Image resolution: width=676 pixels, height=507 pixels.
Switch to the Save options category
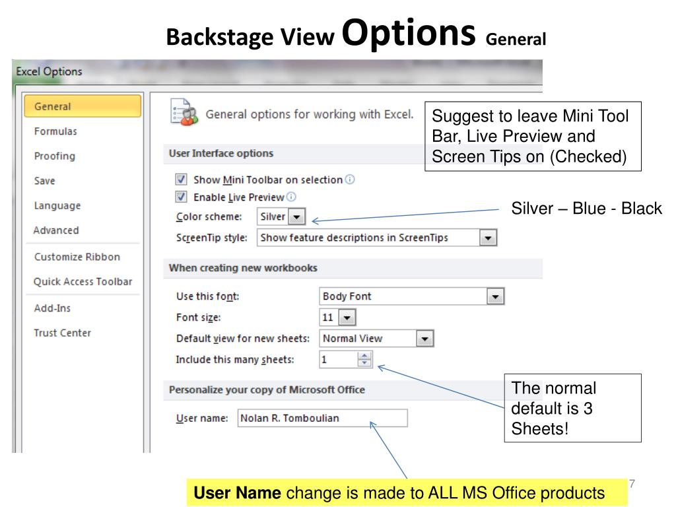click(45, 181)
